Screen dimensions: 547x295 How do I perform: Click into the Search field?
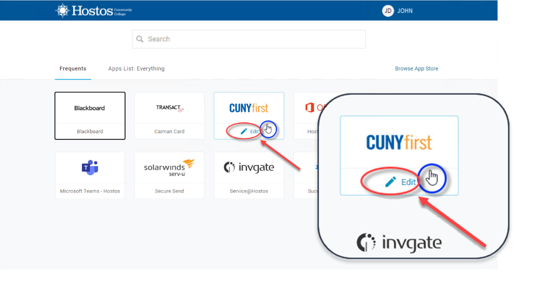(x=249, y=39)
